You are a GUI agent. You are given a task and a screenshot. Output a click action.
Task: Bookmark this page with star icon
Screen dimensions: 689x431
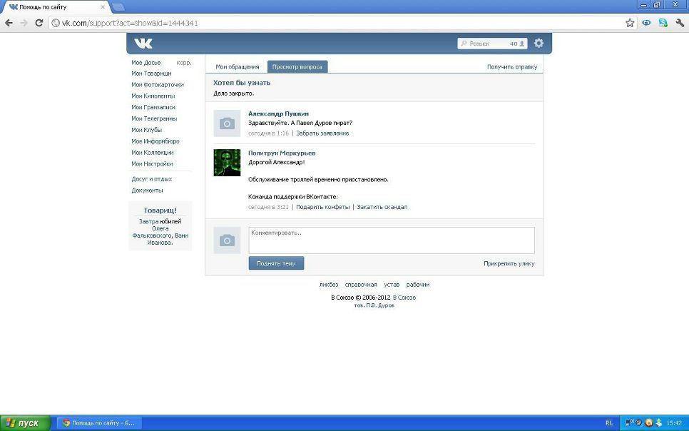coord(630,23)
